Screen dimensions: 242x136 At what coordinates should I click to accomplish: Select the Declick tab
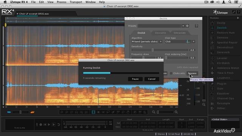141,33
